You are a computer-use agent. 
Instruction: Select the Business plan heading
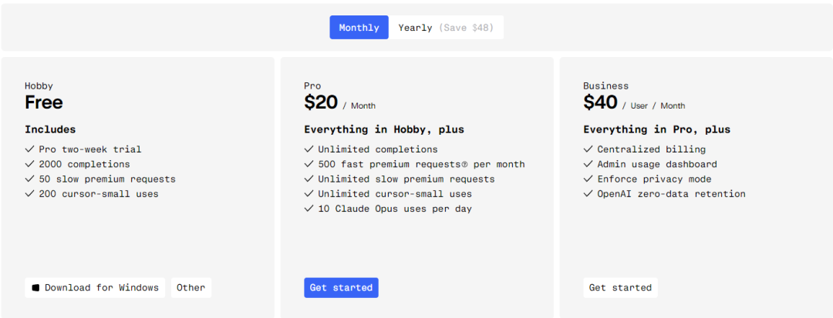coord(605,86)
